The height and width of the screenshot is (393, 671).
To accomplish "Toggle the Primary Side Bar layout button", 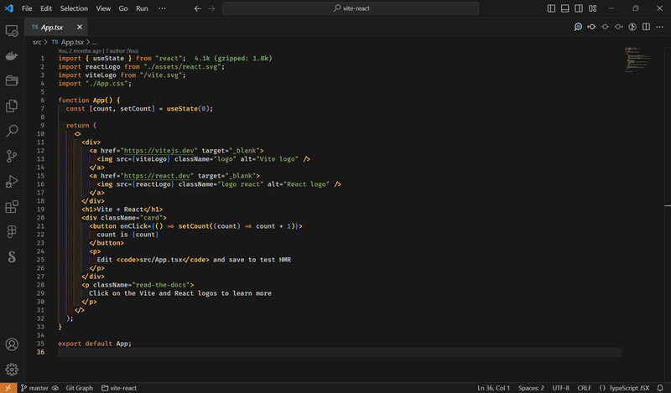I will [551, 8].
